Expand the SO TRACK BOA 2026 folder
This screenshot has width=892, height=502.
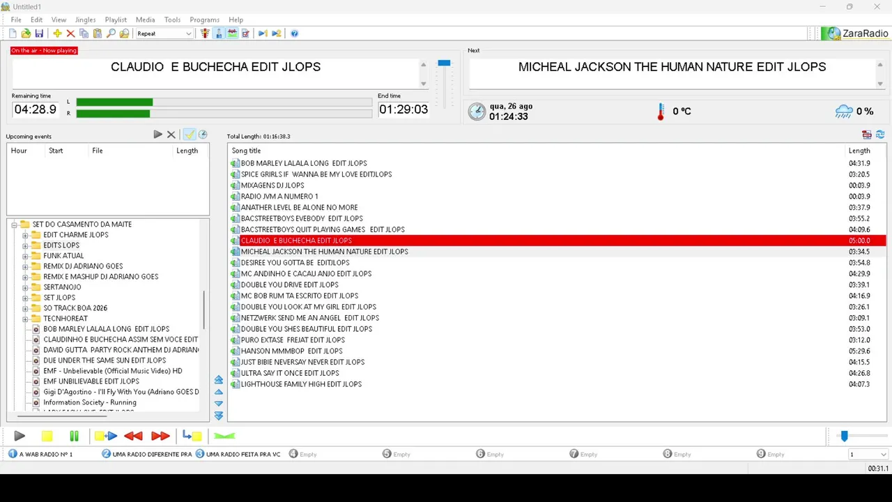[x=25, y=308]
